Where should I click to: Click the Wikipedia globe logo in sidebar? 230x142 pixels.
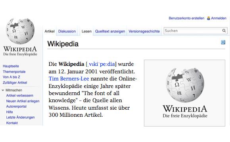coord(20,31)
